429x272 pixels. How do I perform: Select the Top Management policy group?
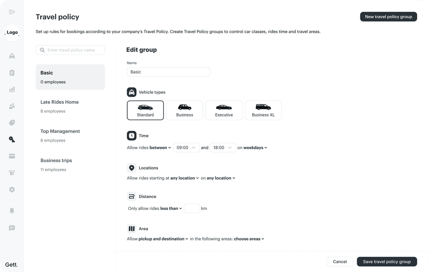[70, 135]
